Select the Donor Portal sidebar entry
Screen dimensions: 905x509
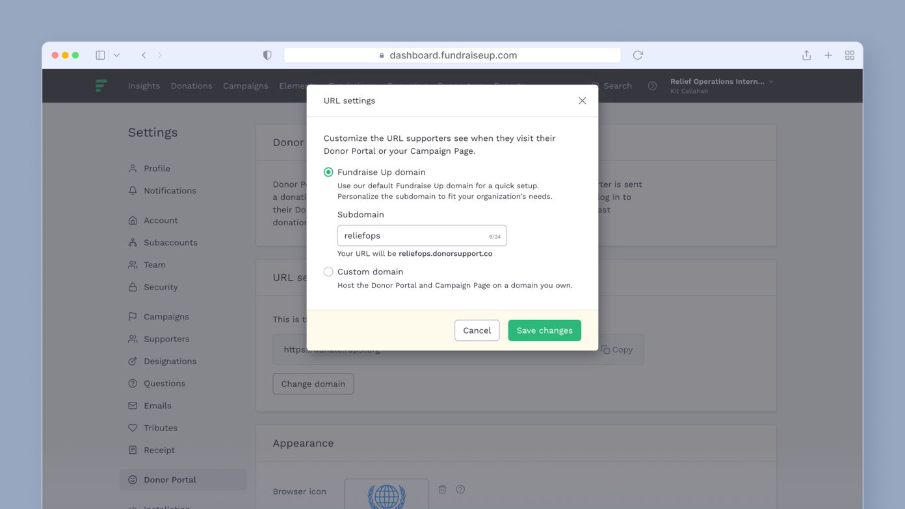pyautogui.click(x=170, y=479)
